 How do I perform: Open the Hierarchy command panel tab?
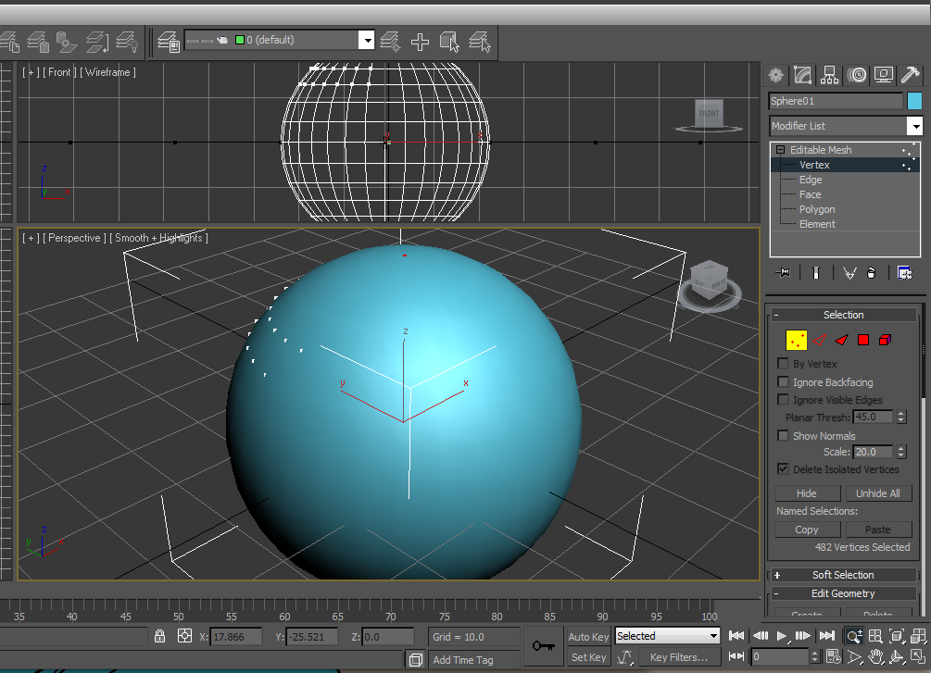coord(830,75)
